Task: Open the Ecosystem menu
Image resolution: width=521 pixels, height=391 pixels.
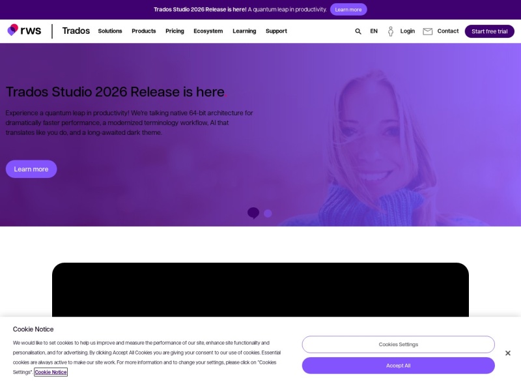Action: (208, 31)
